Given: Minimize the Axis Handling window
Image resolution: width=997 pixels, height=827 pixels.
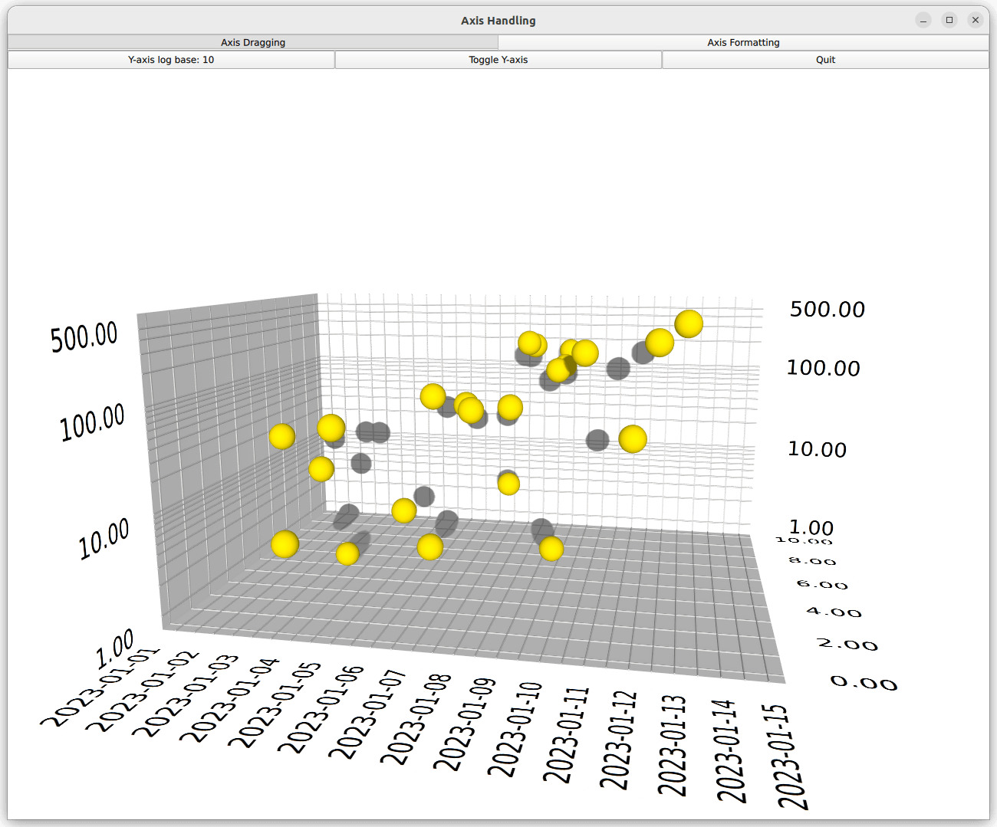Looking at the screenshot, I should click(x=923, y=21).
